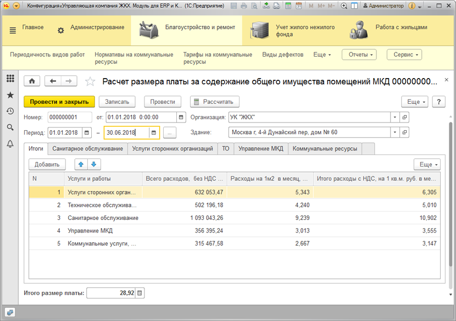
Task: Expand the Здание dropdown arrow
Action: click(394, 132)
